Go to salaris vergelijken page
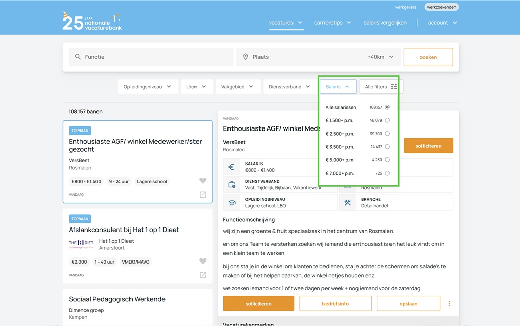Screen dimensions: 520x326 (x=385, y=23)
